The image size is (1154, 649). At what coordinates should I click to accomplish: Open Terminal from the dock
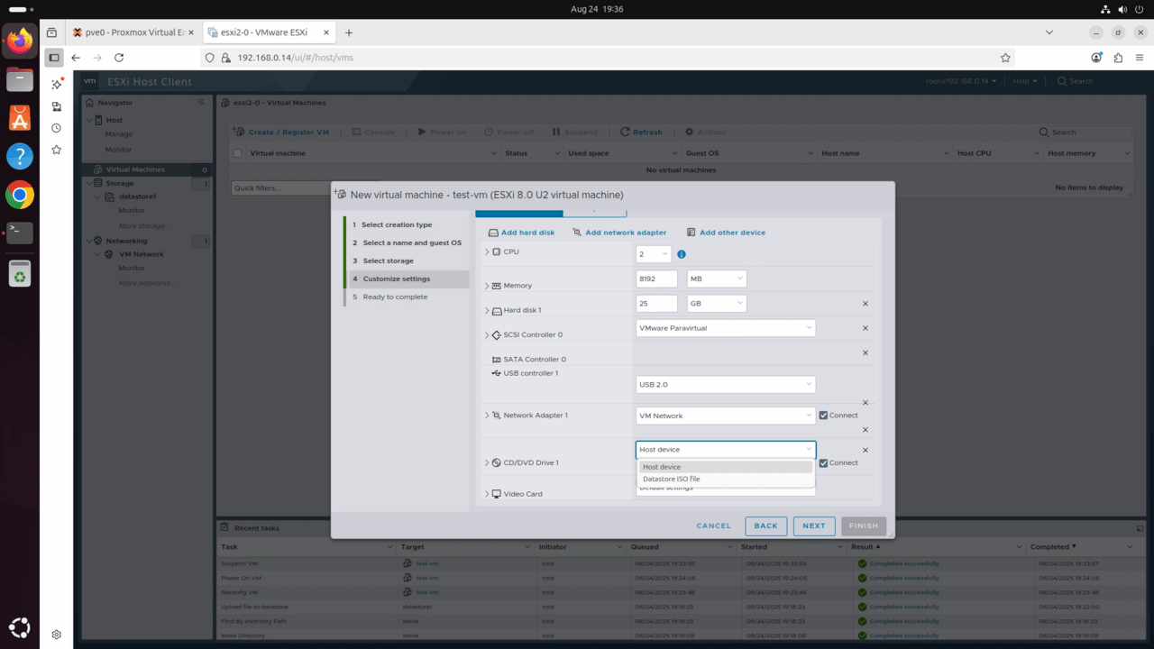pos(19,233)
